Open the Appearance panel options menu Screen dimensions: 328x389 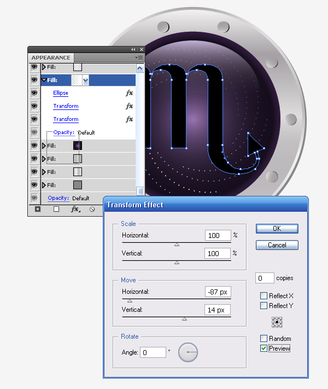(139, 58)
